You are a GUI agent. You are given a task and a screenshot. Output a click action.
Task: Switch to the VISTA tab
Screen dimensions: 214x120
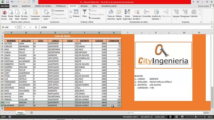coord(94,6)
